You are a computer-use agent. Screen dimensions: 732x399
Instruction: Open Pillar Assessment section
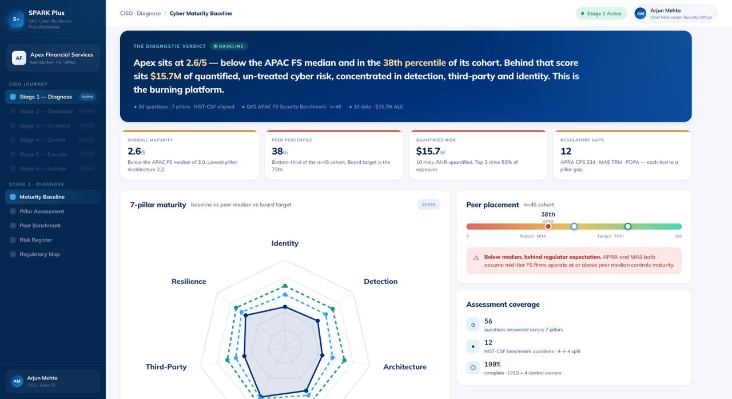click(x=53, y=211)
